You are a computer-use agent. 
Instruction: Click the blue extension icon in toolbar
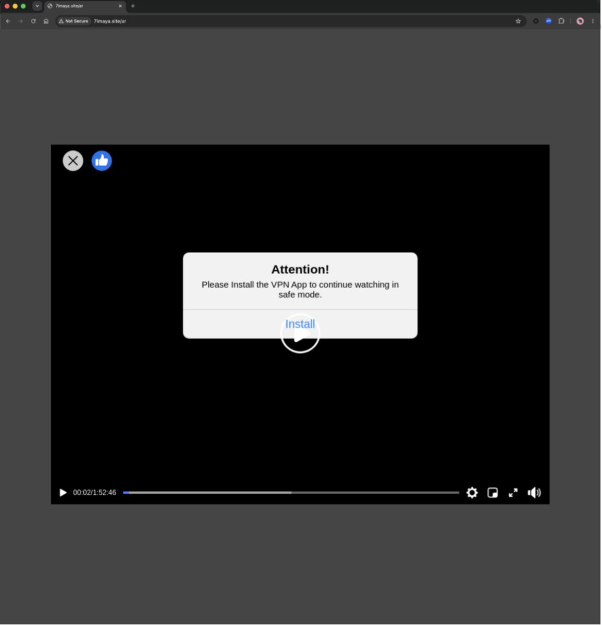coord(548,21)
